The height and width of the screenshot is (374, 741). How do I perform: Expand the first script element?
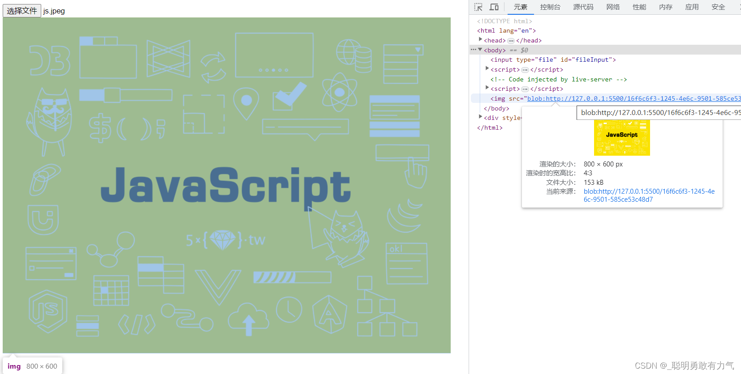[x=487, y=69]
